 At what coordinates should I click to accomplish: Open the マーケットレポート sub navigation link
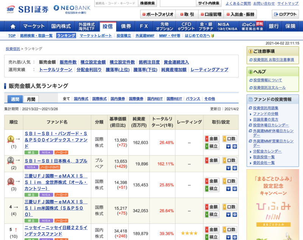(x=96, y=36)
